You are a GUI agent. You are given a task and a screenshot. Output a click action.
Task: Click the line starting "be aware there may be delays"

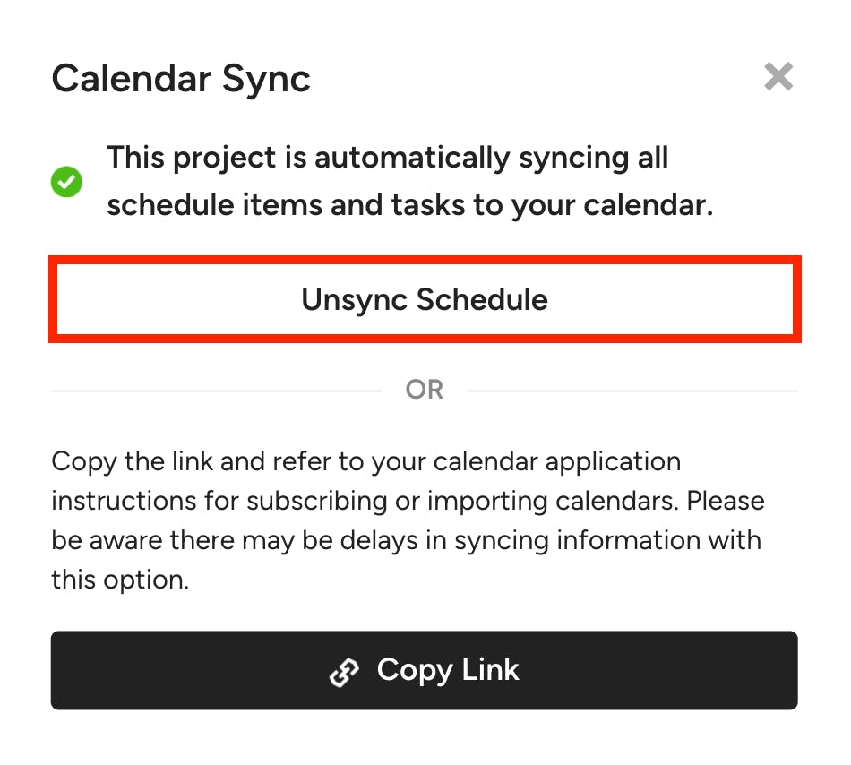(405, 540)
